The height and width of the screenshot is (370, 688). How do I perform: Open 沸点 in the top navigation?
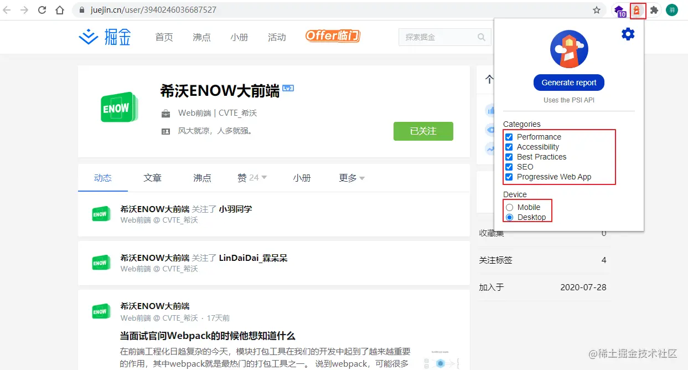[201, 37]
